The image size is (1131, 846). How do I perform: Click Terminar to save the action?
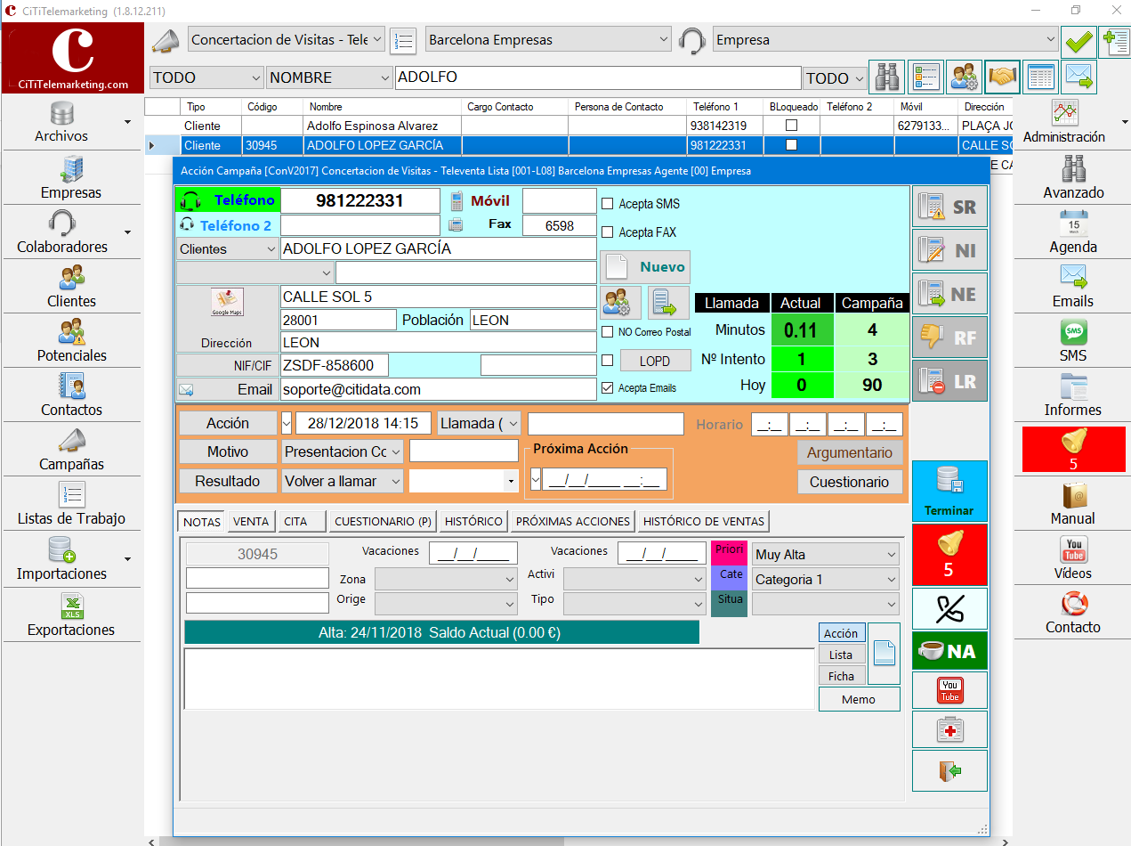click(949, 491)
